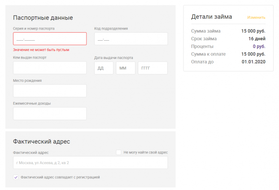Click the 'Детали займа' panel title
279x190 pixels.
pyautogui.click(x=211, y=17)
